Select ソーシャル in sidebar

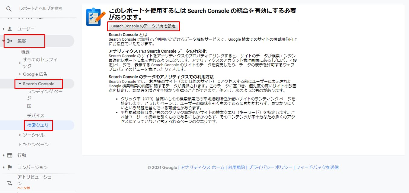[34, 135]
